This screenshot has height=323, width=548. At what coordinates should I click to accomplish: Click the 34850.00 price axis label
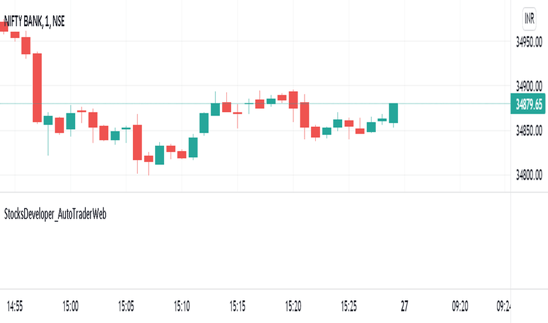pos(529,130)
